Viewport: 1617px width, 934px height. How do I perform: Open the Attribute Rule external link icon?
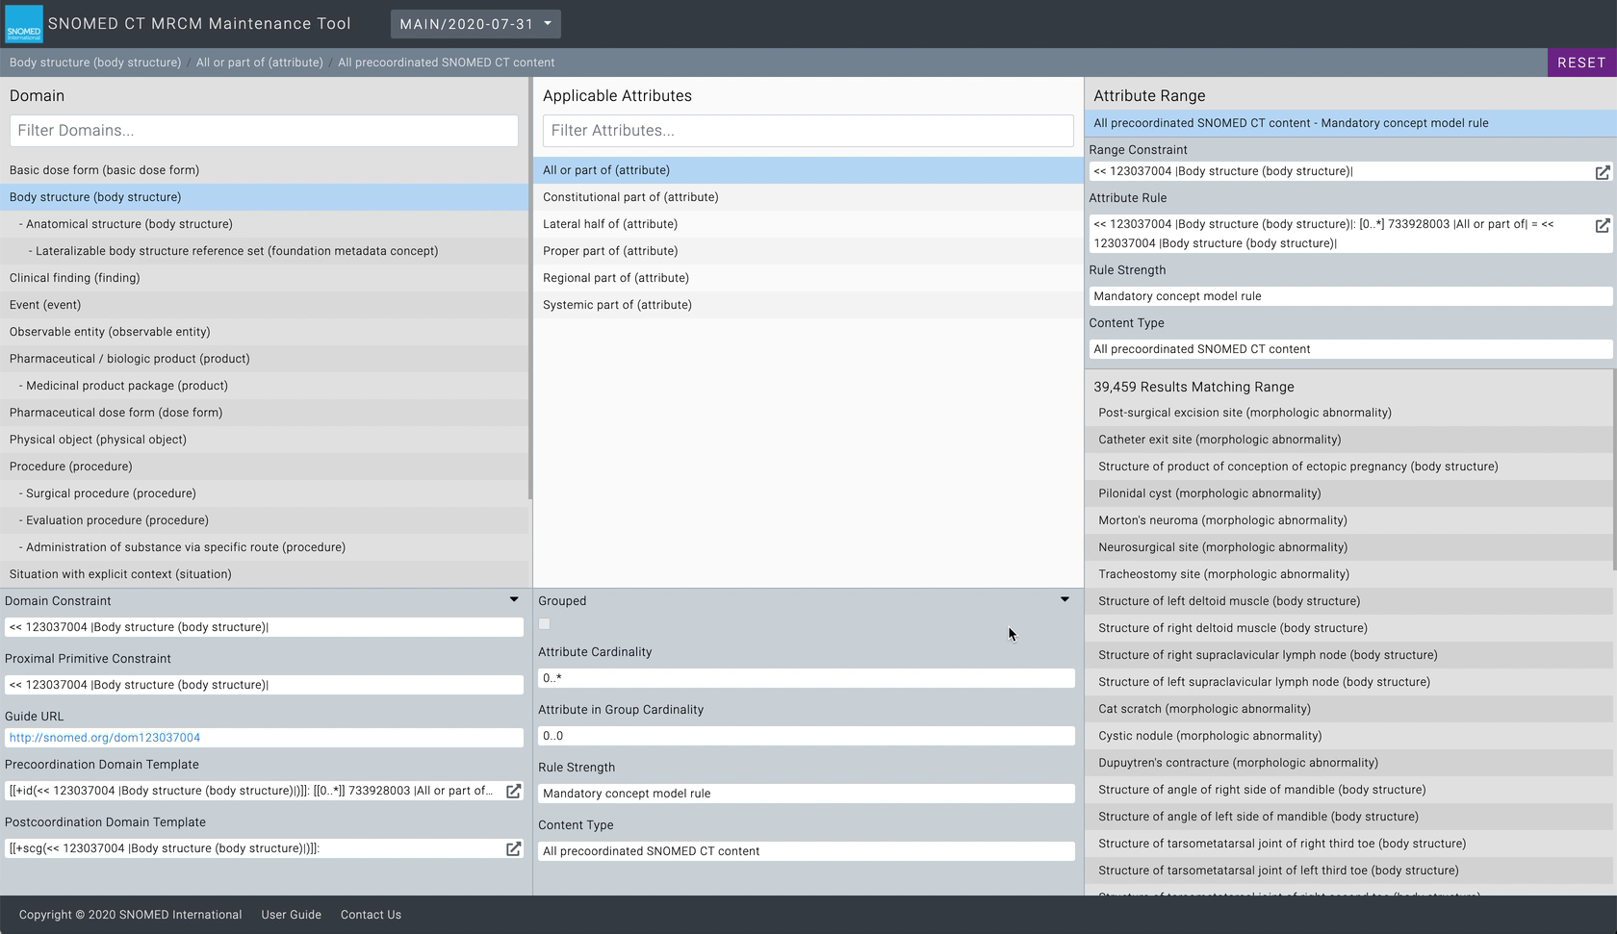[1603, 225]
